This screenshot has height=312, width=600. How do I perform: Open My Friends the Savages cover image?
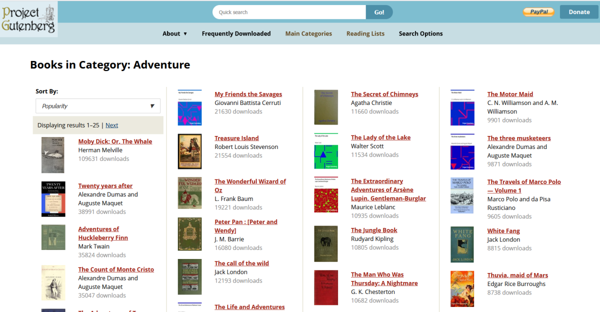click(x=190, y=107)
